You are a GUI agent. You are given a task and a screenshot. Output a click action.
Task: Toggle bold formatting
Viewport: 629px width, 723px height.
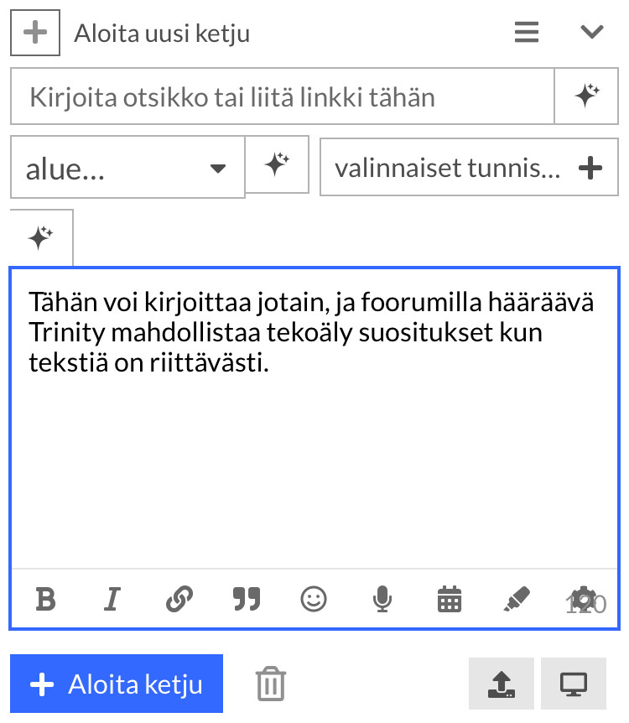click(x=45, y=599)
